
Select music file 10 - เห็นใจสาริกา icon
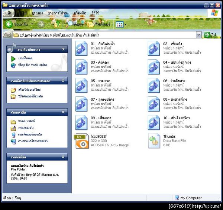[x=154, y=123]
